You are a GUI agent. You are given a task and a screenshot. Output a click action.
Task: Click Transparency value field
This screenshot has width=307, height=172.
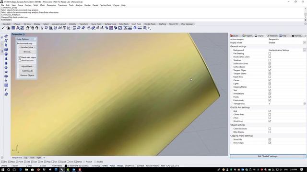click(285, 104)
